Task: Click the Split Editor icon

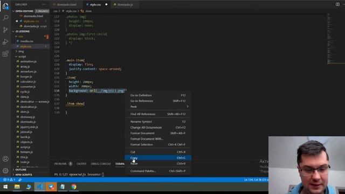Action: [337, 4]
